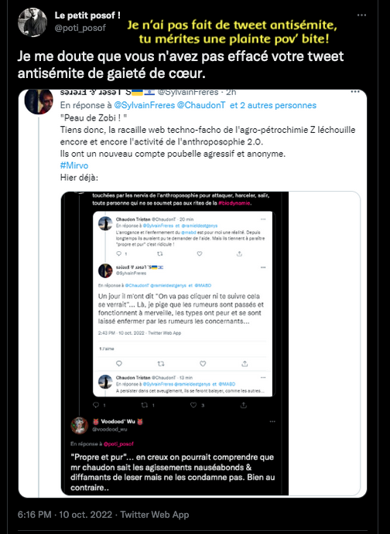The image size is (390, 534).
Task: Open the #biodynamie hashtag
Action: (234, 203)
